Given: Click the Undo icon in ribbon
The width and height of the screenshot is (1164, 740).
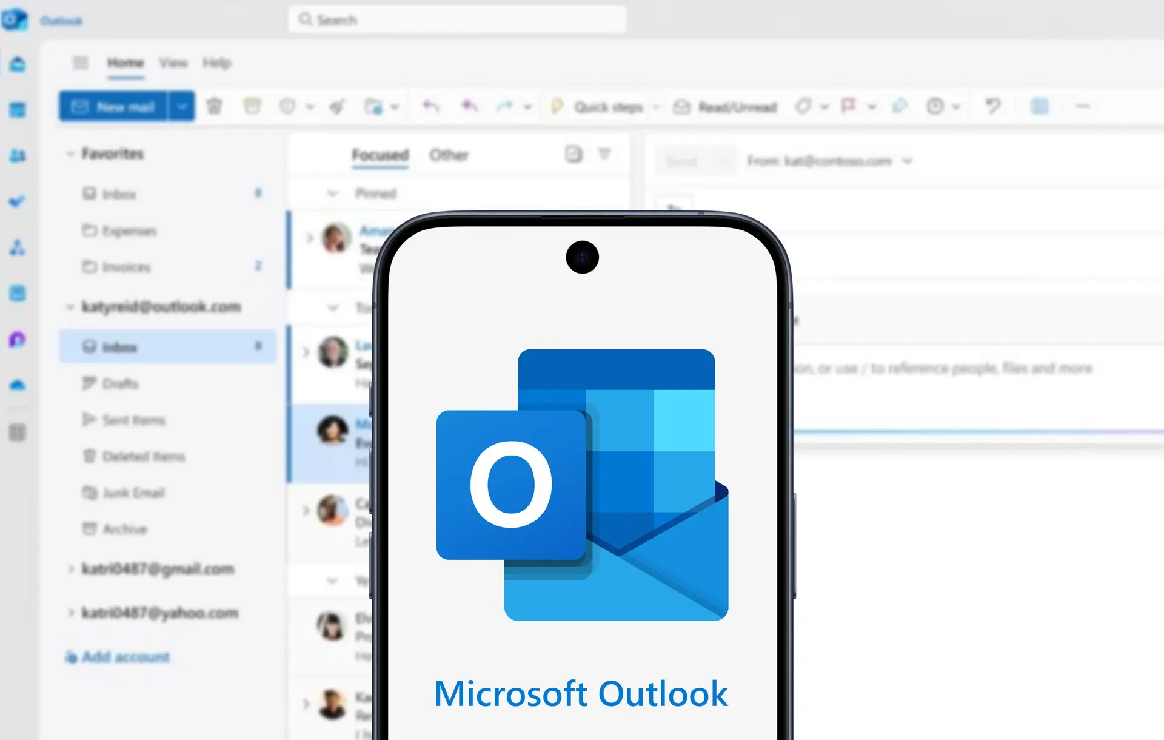Looking at the screenshot, I should coord(992,107).
